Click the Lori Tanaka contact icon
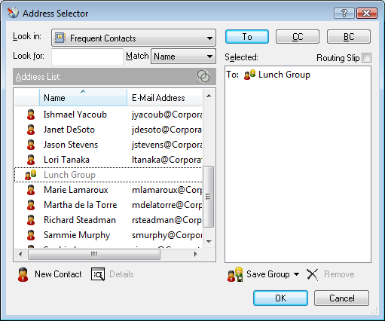 [x=31, y=160]
